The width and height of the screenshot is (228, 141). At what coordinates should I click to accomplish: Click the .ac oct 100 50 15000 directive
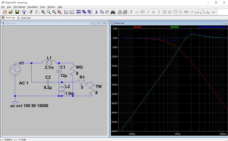[x=29, y=106]
